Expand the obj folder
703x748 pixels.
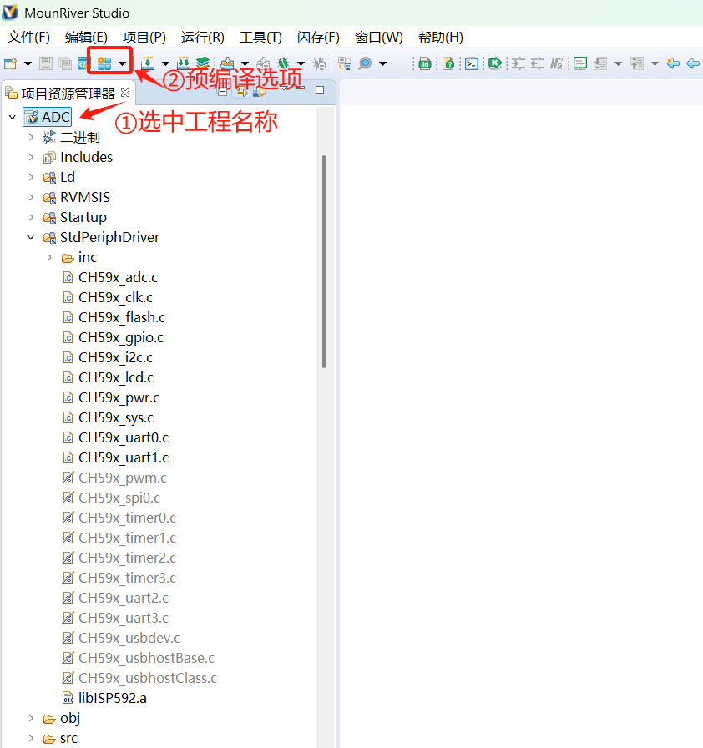[31, 718]
